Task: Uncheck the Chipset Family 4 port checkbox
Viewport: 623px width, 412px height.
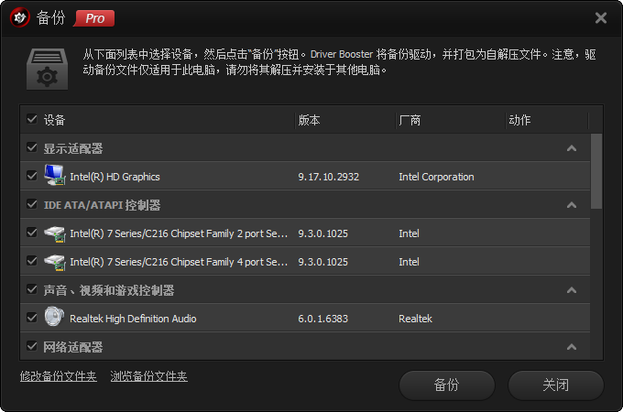Action: coord(32,261)
